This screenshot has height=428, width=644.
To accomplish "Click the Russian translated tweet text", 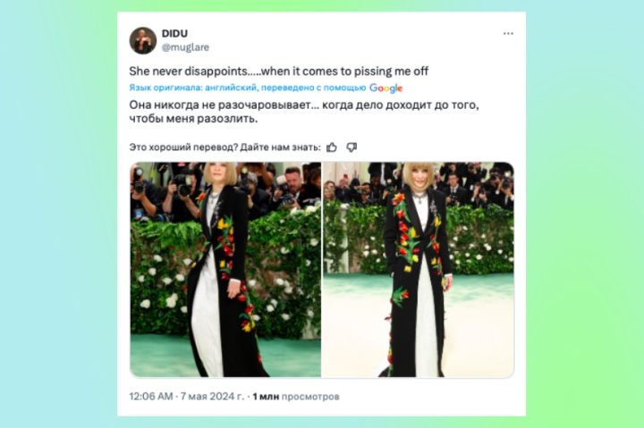I will (x=304, y=112).
